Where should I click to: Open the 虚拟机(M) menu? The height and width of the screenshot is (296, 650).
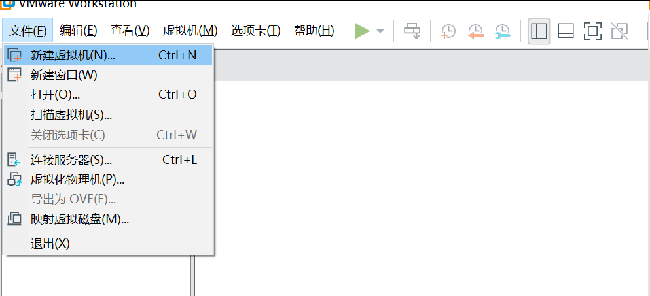tap(190, 30)
